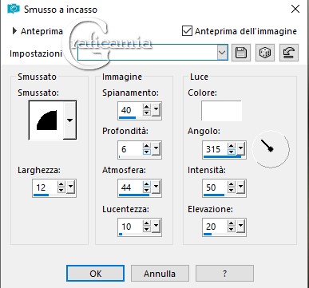Screen dimensions: 309x288
Task: Toggle Anteprima dell'immagine checkbox
Action: click(x=187, y=31)
